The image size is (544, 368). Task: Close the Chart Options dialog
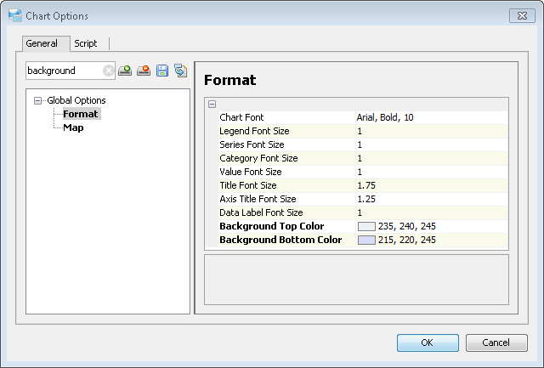[521, 15]
